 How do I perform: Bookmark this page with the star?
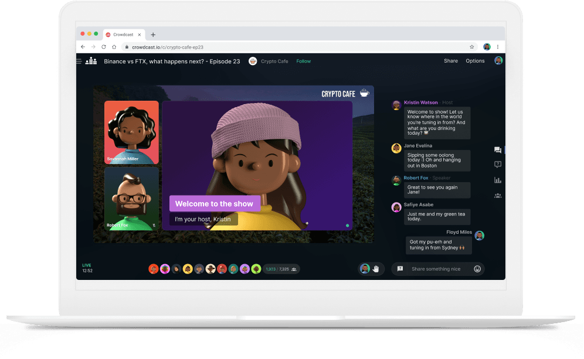[x=471, y=47]
